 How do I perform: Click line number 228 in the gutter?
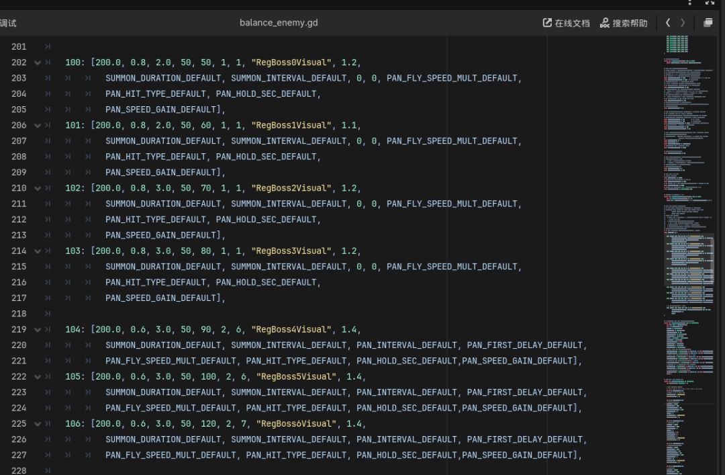pos(19,470)
